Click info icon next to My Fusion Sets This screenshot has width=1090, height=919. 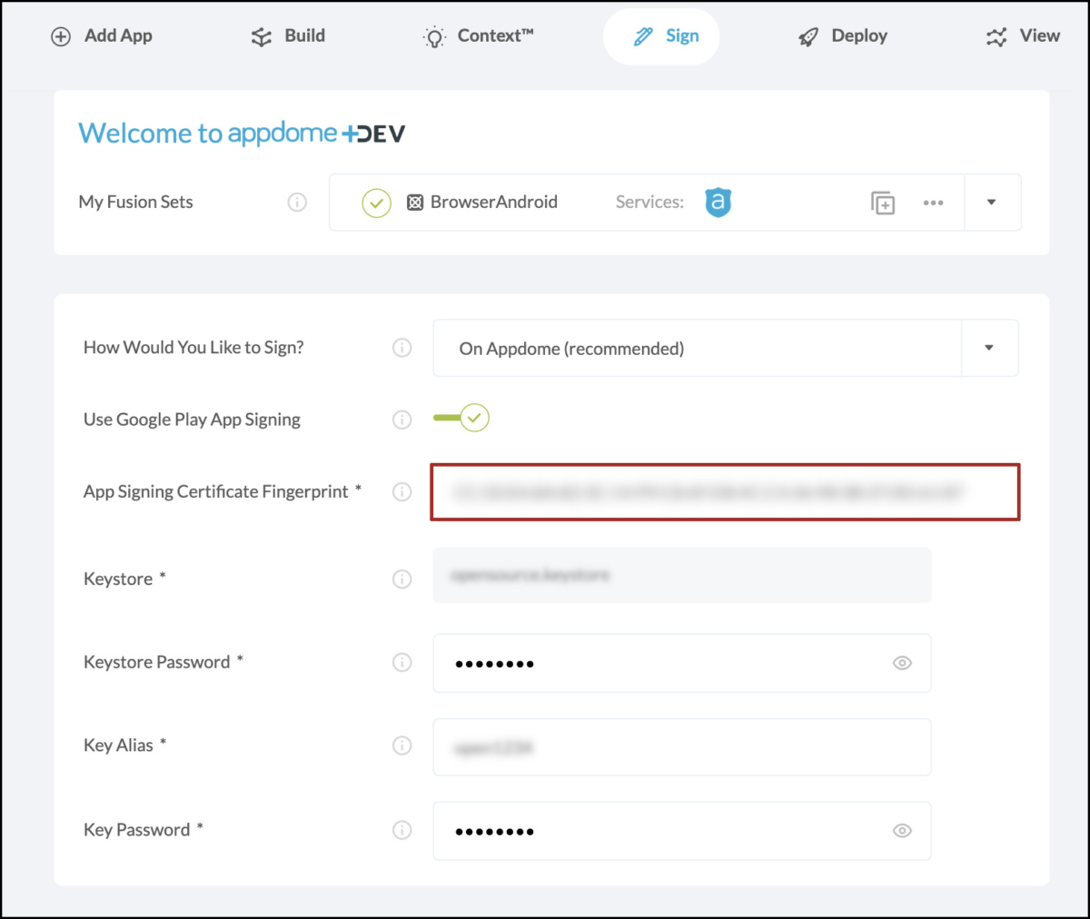point(297,203)
